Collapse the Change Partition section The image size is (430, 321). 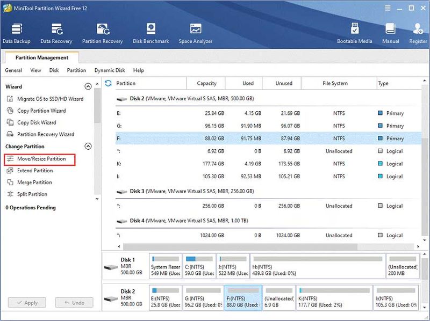tap(88, 146)
